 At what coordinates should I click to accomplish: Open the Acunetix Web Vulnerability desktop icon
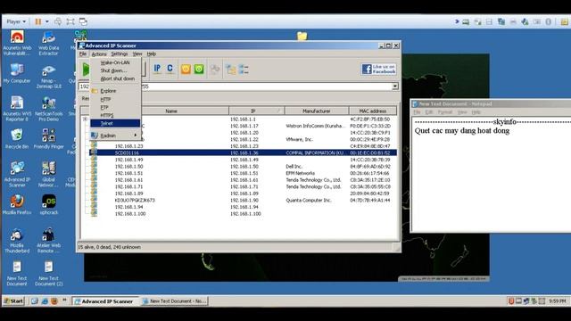point(17,44)
